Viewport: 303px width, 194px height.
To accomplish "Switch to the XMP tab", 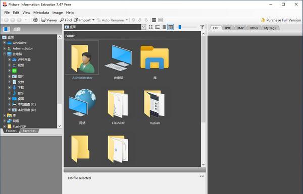I will (240, 28).
